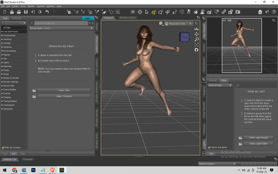Screen dimensions: 278x174
Task: Open Chrome from the Windows taskbar
Action: pos(14,170)
